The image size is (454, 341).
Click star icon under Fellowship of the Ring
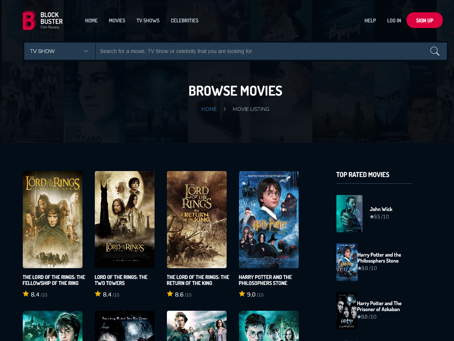coord(26,294)
